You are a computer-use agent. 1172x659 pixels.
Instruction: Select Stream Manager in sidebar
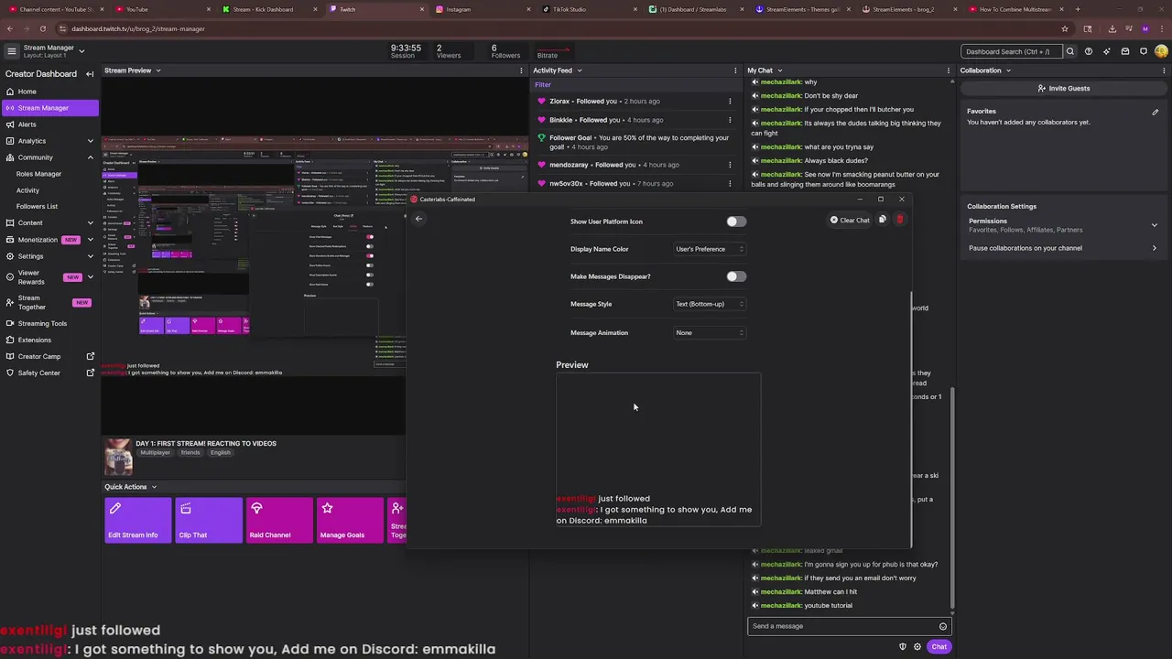click(49, 108)
